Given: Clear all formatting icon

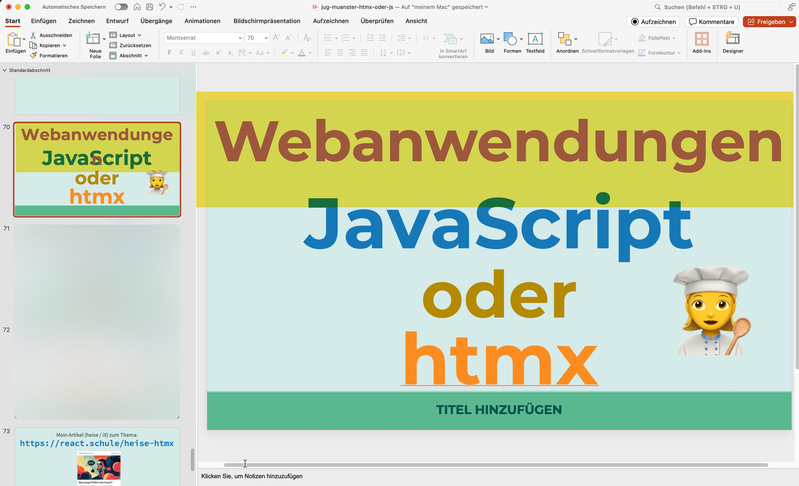Looking at the screenshot, I should (x=307, y=38).
